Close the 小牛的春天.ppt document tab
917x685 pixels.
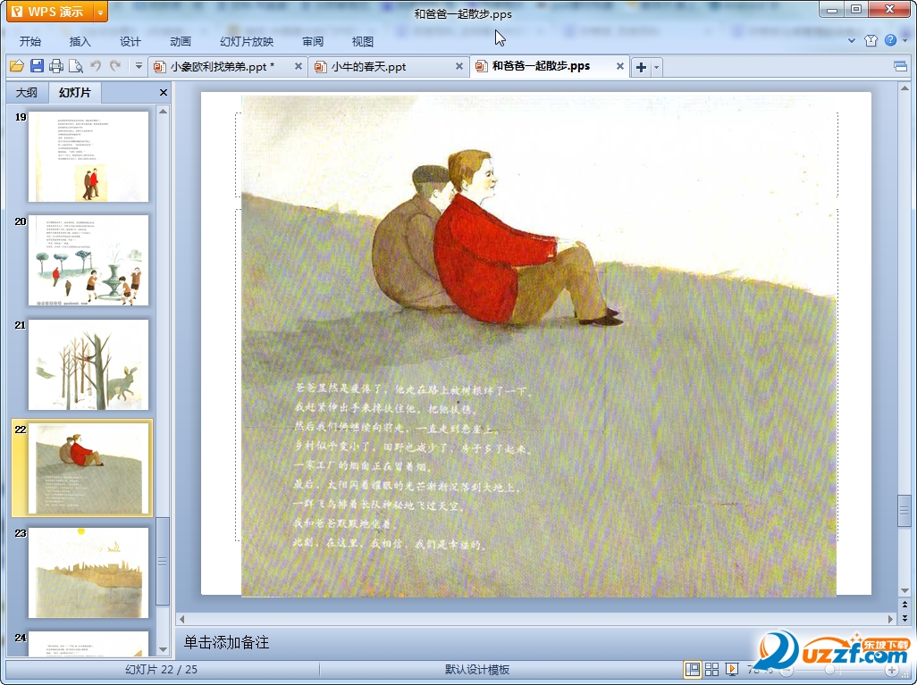(x=459, y=66)
